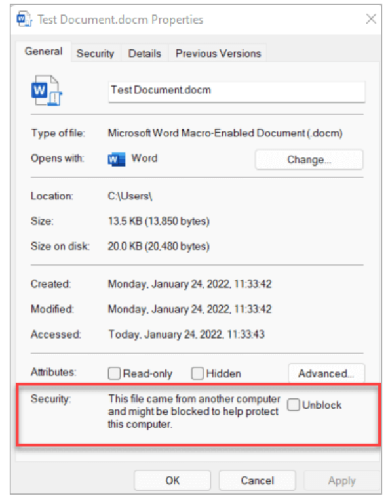Image resolution: width=388 pixels, height=500 pixels.
Task: Close the Properties dialog with the X
Action: 371,19
